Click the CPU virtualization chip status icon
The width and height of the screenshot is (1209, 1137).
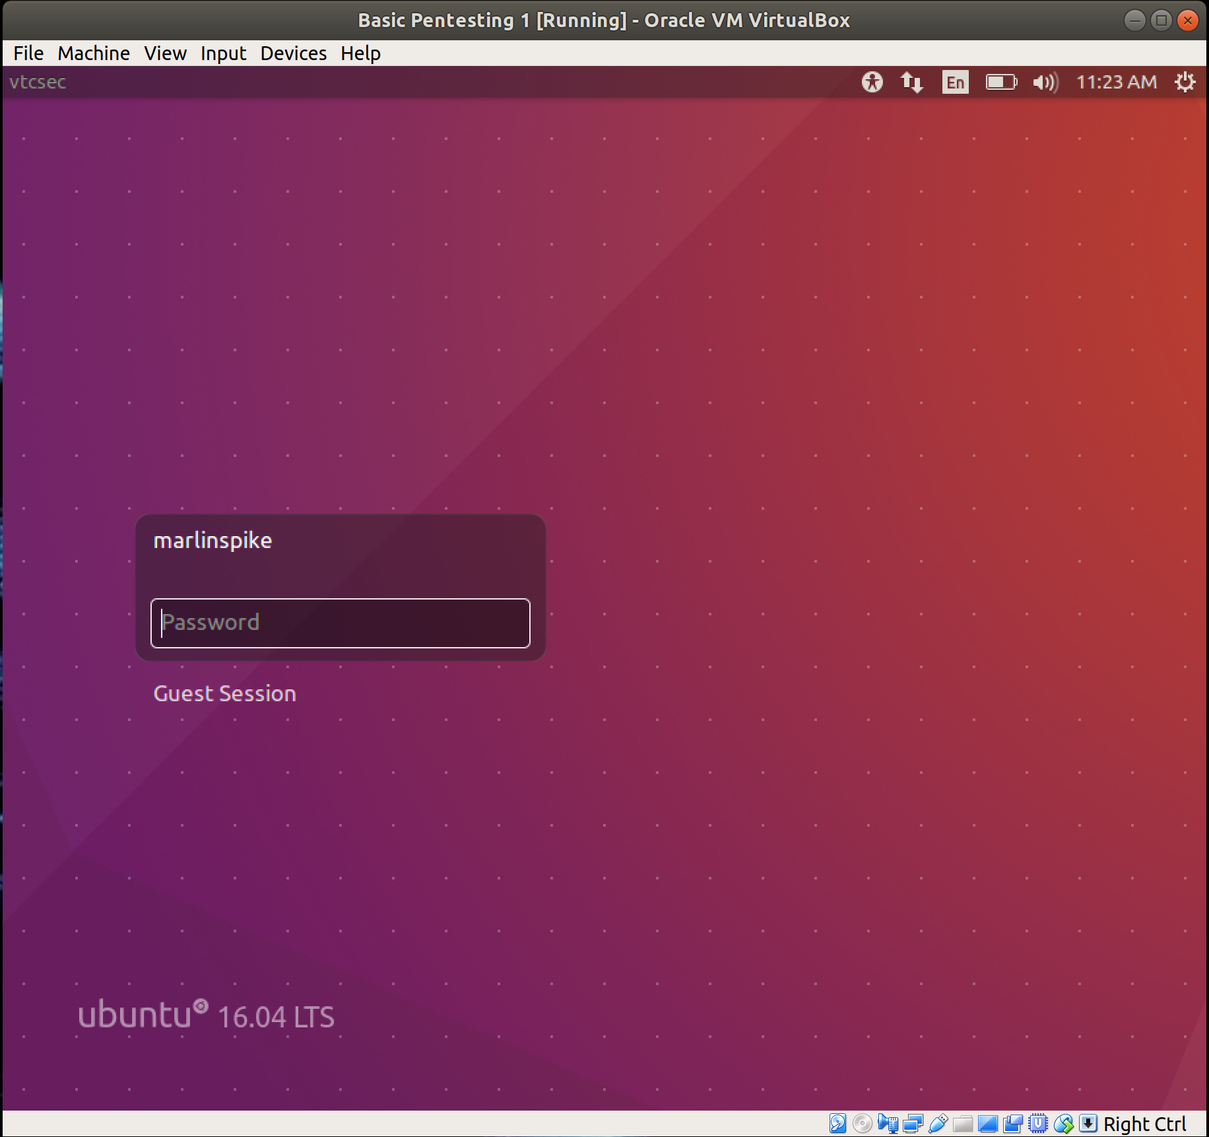pos(1038,1123)
